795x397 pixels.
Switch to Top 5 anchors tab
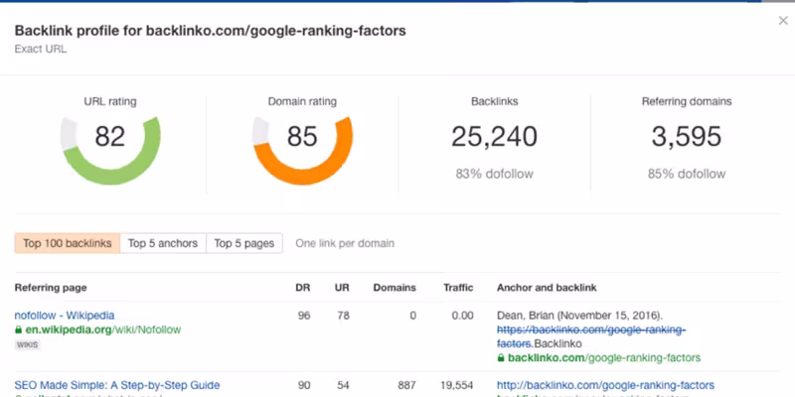(163, 243)
